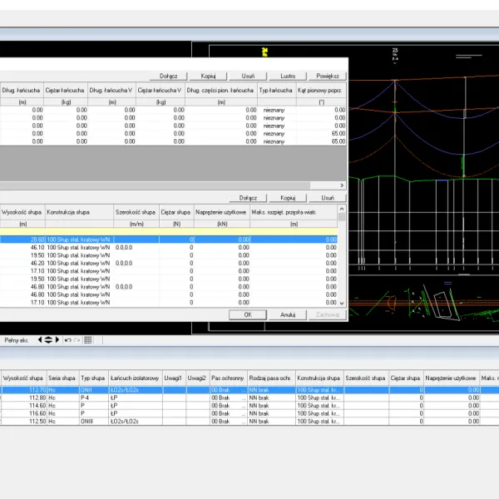Click the Typ łańcucha column header
The width and height of the screenshot is (499, 499).
pos(276,90)
